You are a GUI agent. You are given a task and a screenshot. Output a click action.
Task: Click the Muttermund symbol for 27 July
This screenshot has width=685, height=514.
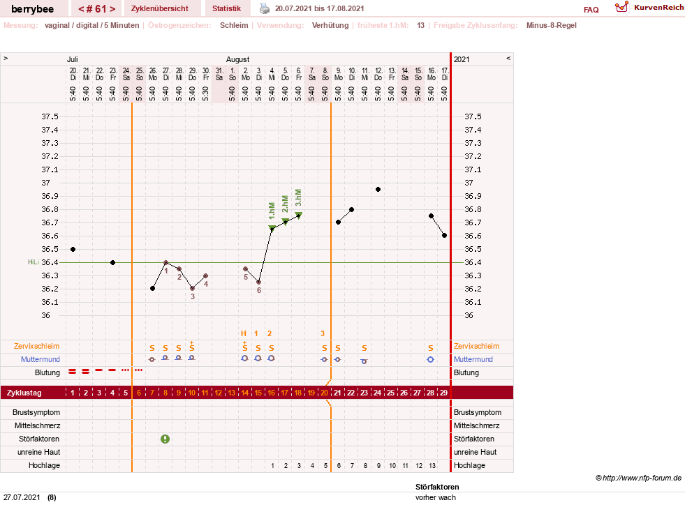pos(165,358)
